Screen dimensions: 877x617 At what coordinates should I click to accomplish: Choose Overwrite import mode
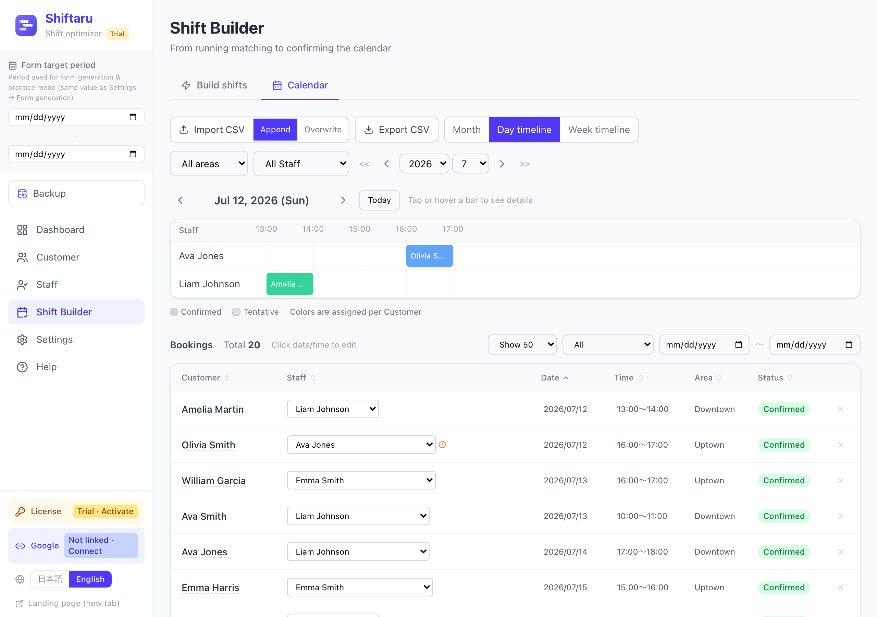tap(323, 130)
